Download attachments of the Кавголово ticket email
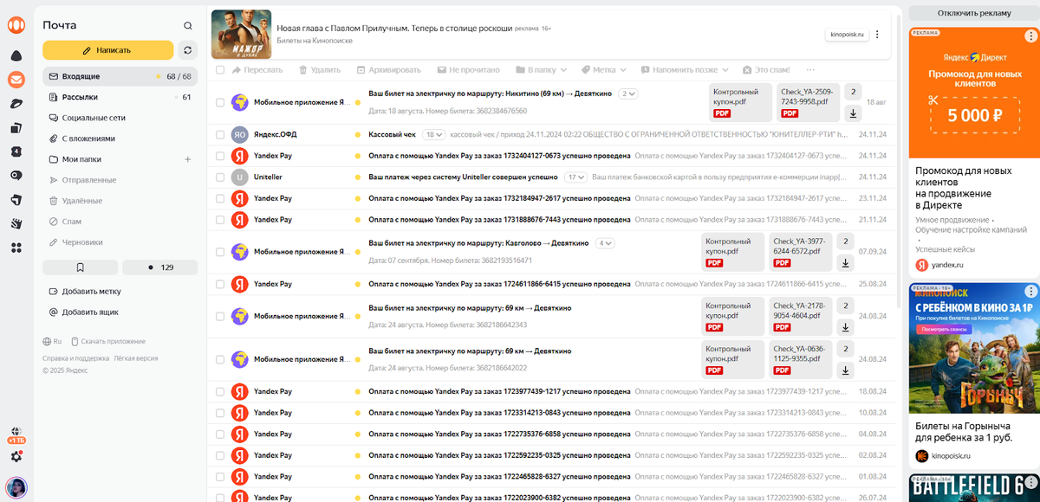The image size is (1040, 502). 846,263
